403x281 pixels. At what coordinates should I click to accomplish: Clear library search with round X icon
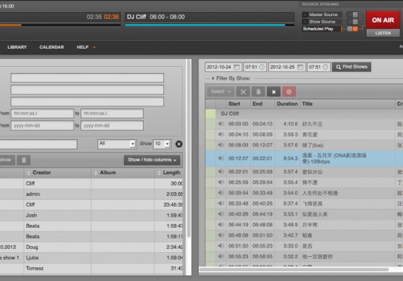pyautogui.click(x=179, y=144)
